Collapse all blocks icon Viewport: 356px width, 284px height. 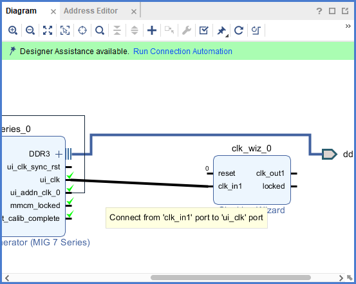pos(117,30)
